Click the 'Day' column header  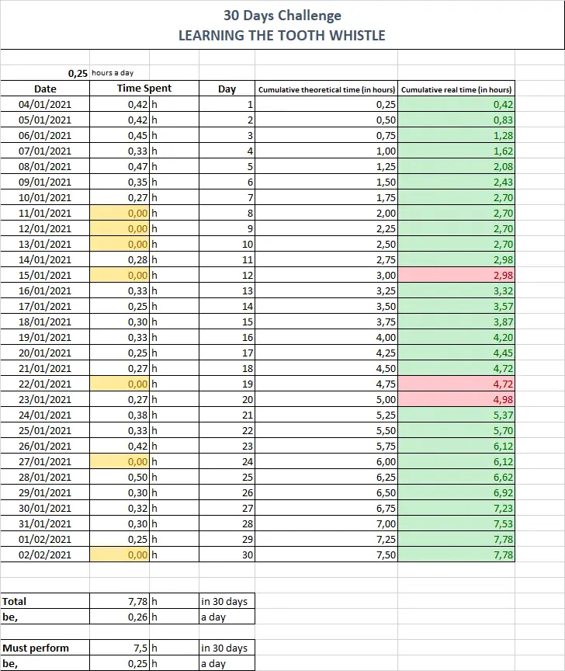click(227, 89)
